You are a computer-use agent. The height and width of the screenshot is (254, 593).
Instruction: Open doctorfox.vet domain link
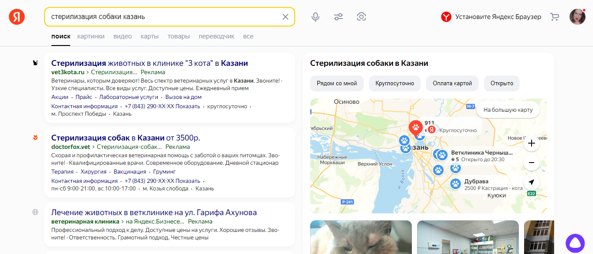pos(71,147)
